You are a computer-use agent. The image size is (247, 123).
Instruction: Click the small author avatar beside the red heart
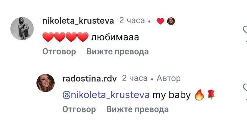[x=171, y=21]
